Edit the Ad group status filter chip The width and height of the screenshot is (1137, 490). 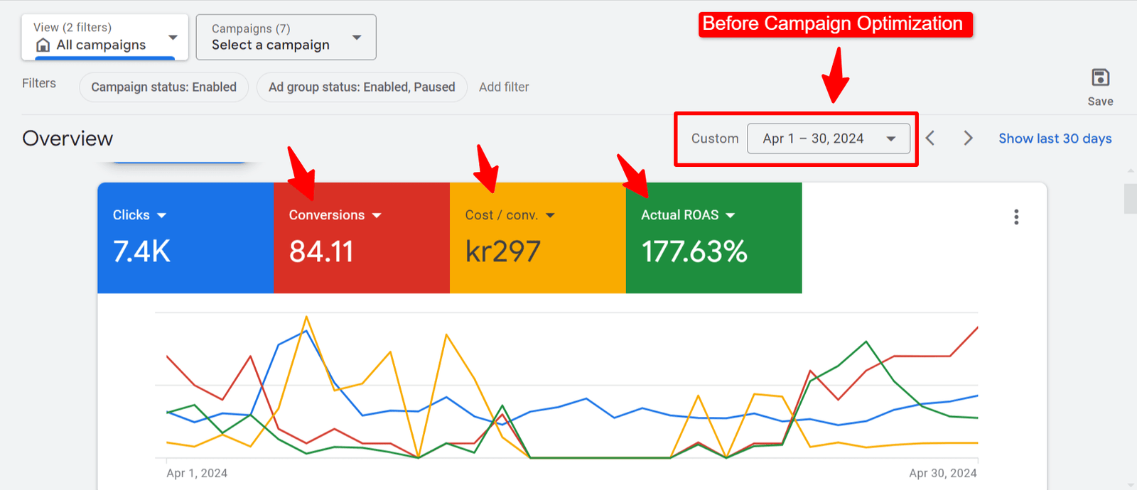(362, 87)
